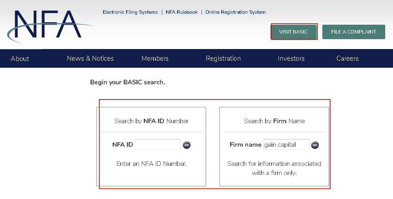Click the NFA logo
393x199 pixels.
click(x=49, y=26)
